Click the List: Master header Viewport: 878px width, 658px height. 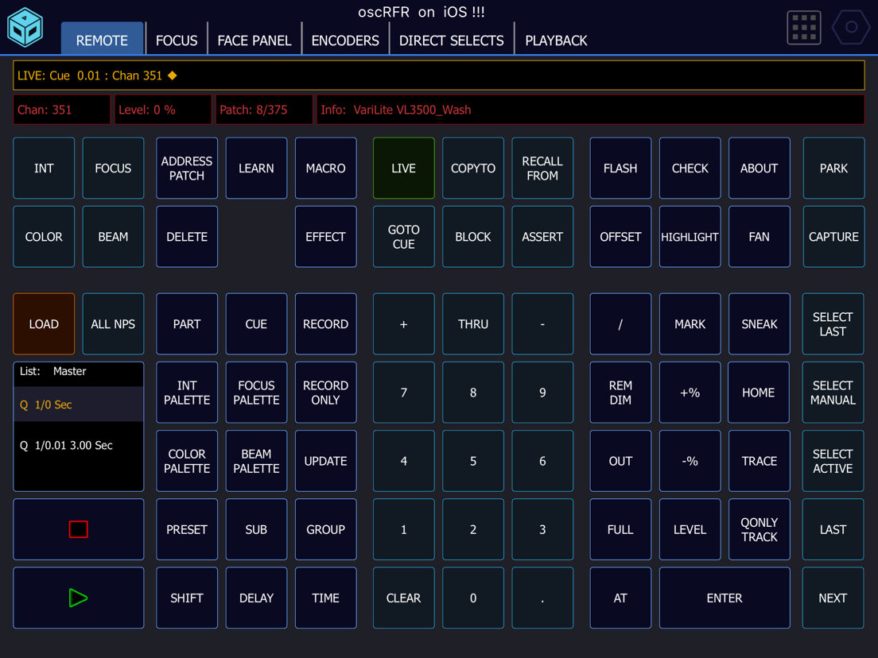tap(79, 372)
